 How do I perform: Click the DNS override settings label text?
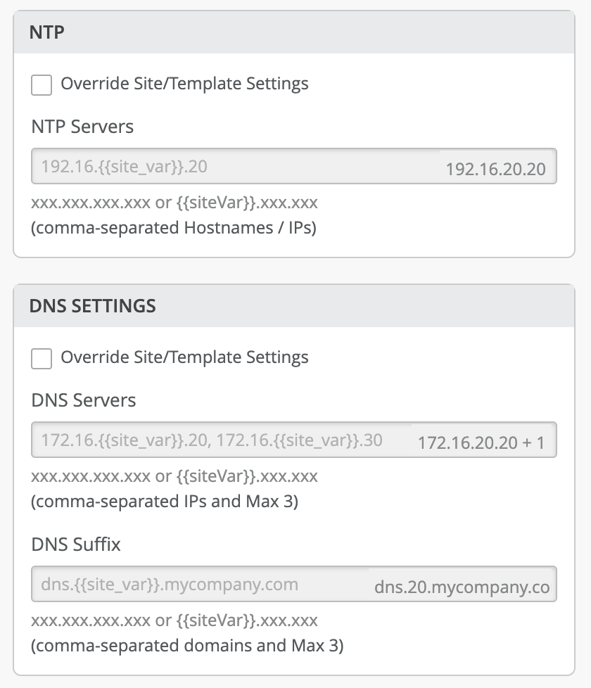tap(184, 357)
